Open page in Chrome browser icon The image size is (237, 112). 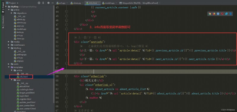210,14
